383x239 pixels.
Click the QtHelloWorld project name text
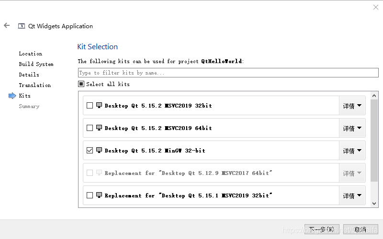(x=222, y=61)
